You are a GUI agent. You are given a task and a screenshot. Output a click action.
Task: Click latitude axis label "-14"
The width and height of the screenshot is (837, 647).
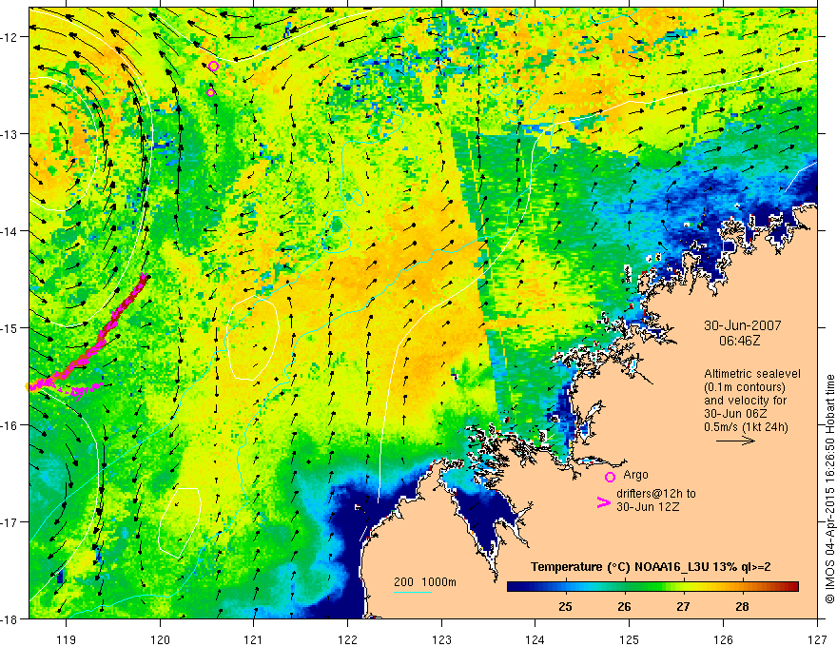coord(10,231)
